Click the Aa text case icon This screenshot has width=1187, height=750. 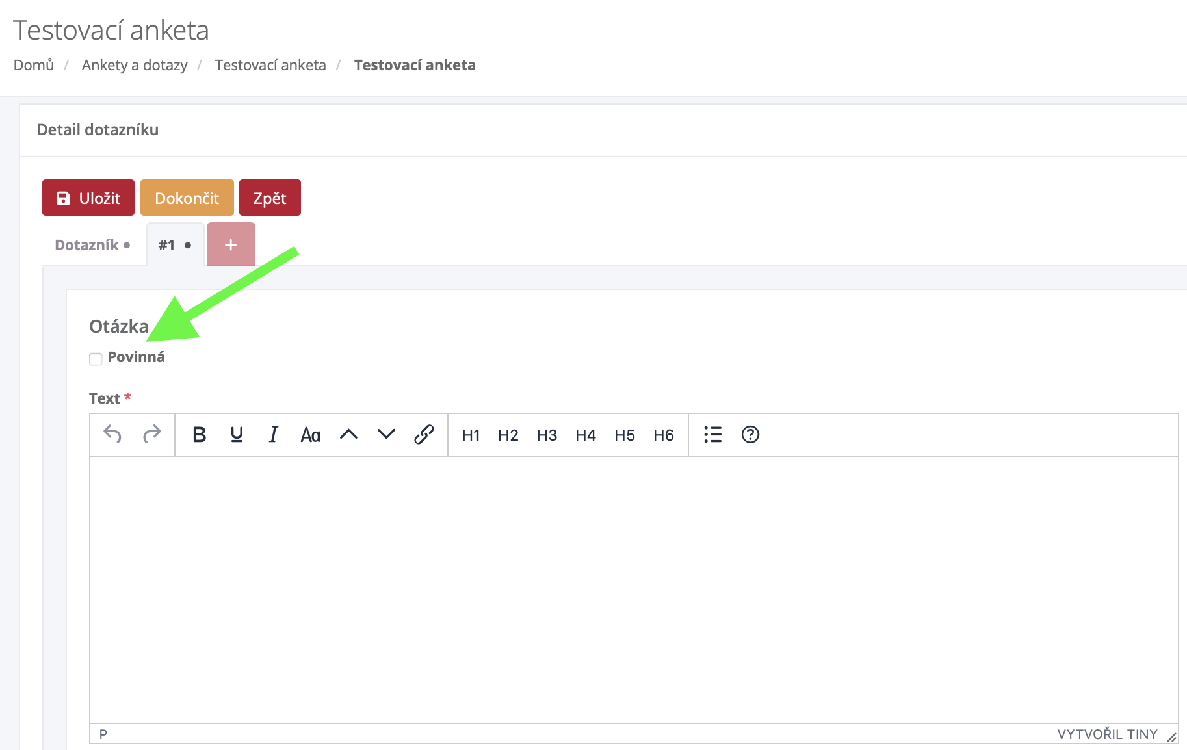click(x=311, y=434)
